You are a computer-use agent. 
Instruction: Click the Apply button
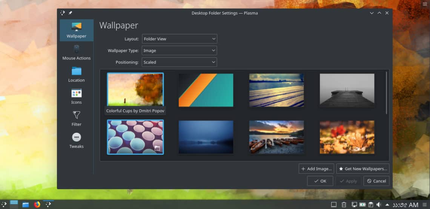coord(348,181)
